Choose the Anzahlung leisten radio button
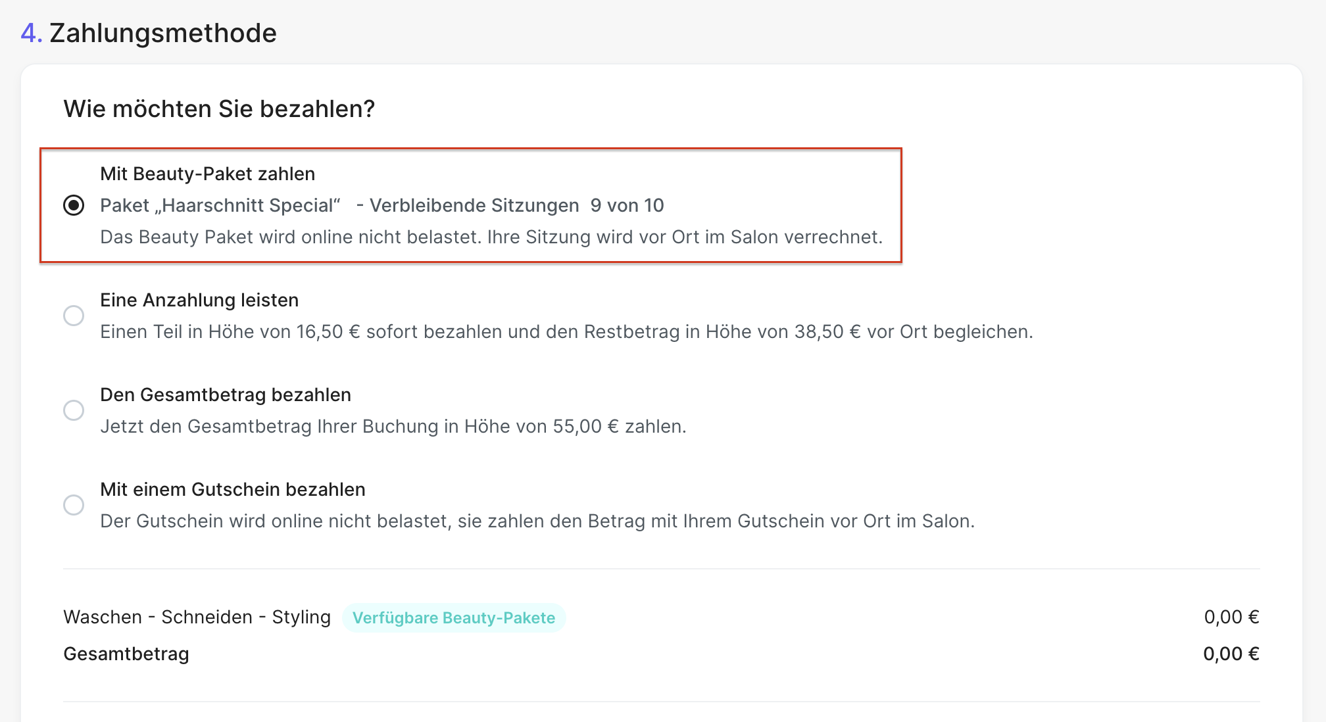The width and height of the screenshot is (1326, 722). pos(74,316)
